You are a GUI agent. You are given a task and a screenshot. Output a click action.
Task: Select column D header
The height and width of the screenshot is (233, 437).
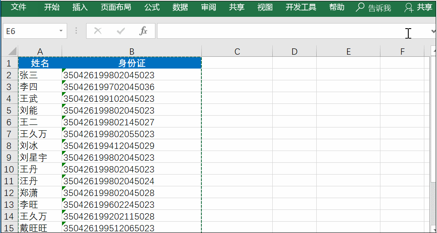click(x=294, y=51)
